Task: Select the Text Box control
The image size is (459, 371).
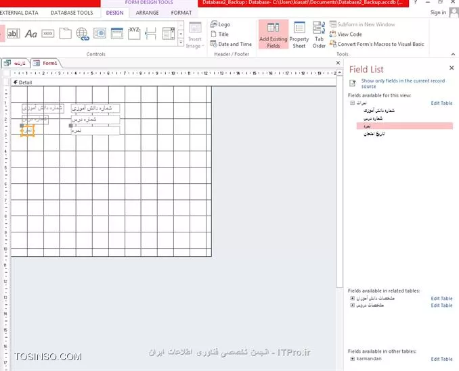Action: coord(13,34)
